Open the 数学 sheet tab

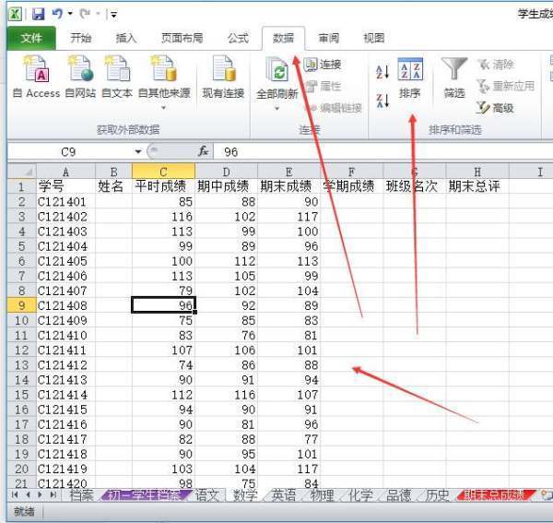(x=245, y=495)
